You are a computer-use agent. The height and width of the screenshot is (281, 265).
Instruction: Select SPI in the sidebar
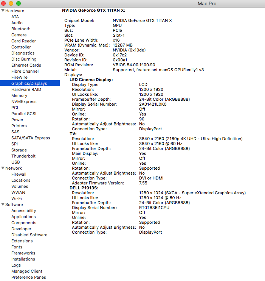[x=14, y=144]
